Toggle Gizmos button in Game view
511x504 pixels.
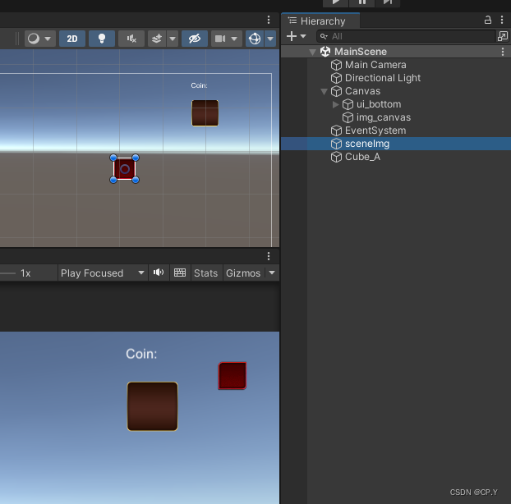[x=243, y=273]
